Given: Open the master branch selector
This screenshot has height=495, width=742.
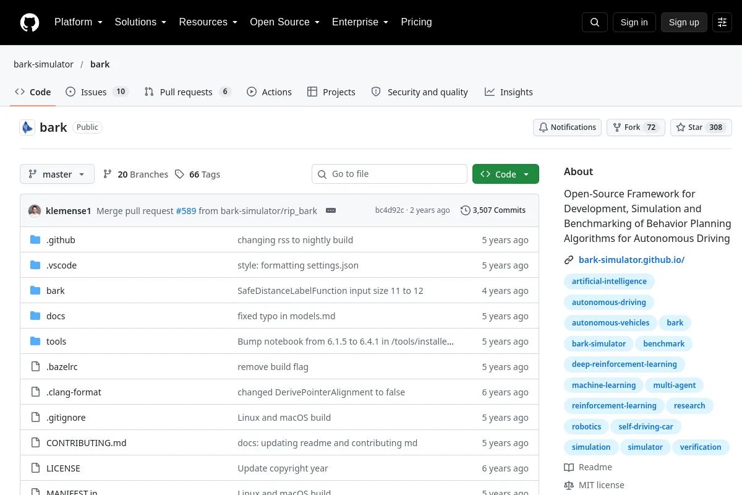Looking at the screenshot, I should click(x=57, y=174).
